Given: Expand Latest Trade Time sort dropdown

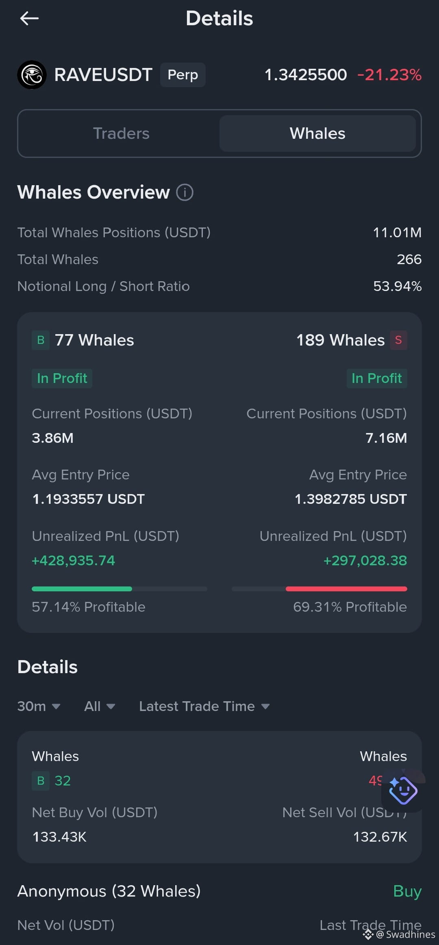Looking at the screenshot, I should pos(204,706).
